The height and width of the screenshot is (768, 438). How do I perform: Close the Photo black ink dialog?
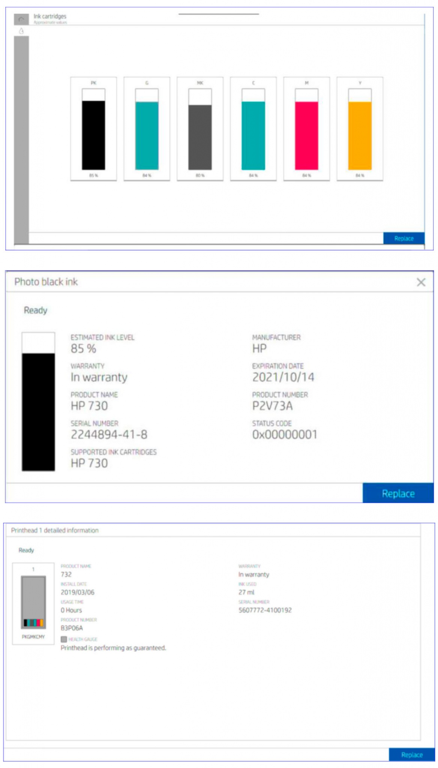pyautogui.click(x=421, y=282)
